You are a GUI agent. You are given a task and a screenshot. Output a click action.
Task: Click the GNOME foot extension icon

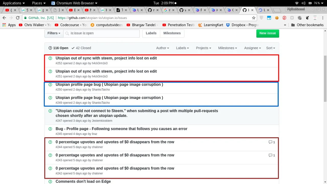(307, 18)
